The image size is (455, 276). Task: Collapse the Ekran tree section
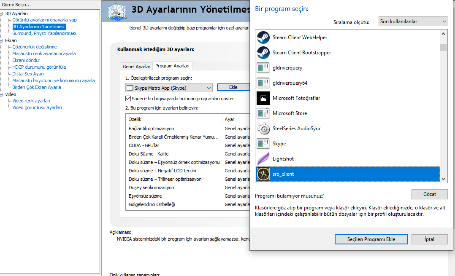(x=2, y=40)
